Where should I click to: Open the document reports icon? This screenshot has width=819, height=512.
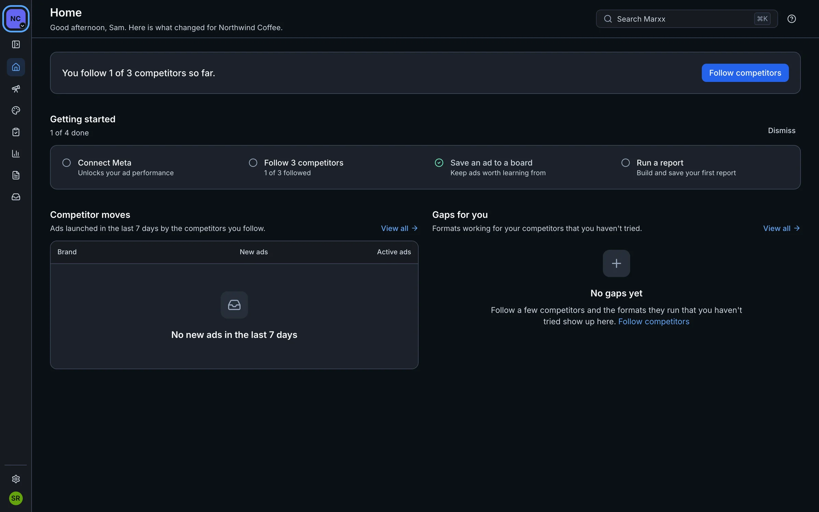coord(16,175)
